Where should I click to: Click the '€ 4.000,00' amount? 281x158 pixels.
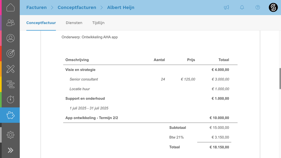click(x=220, y=70)
